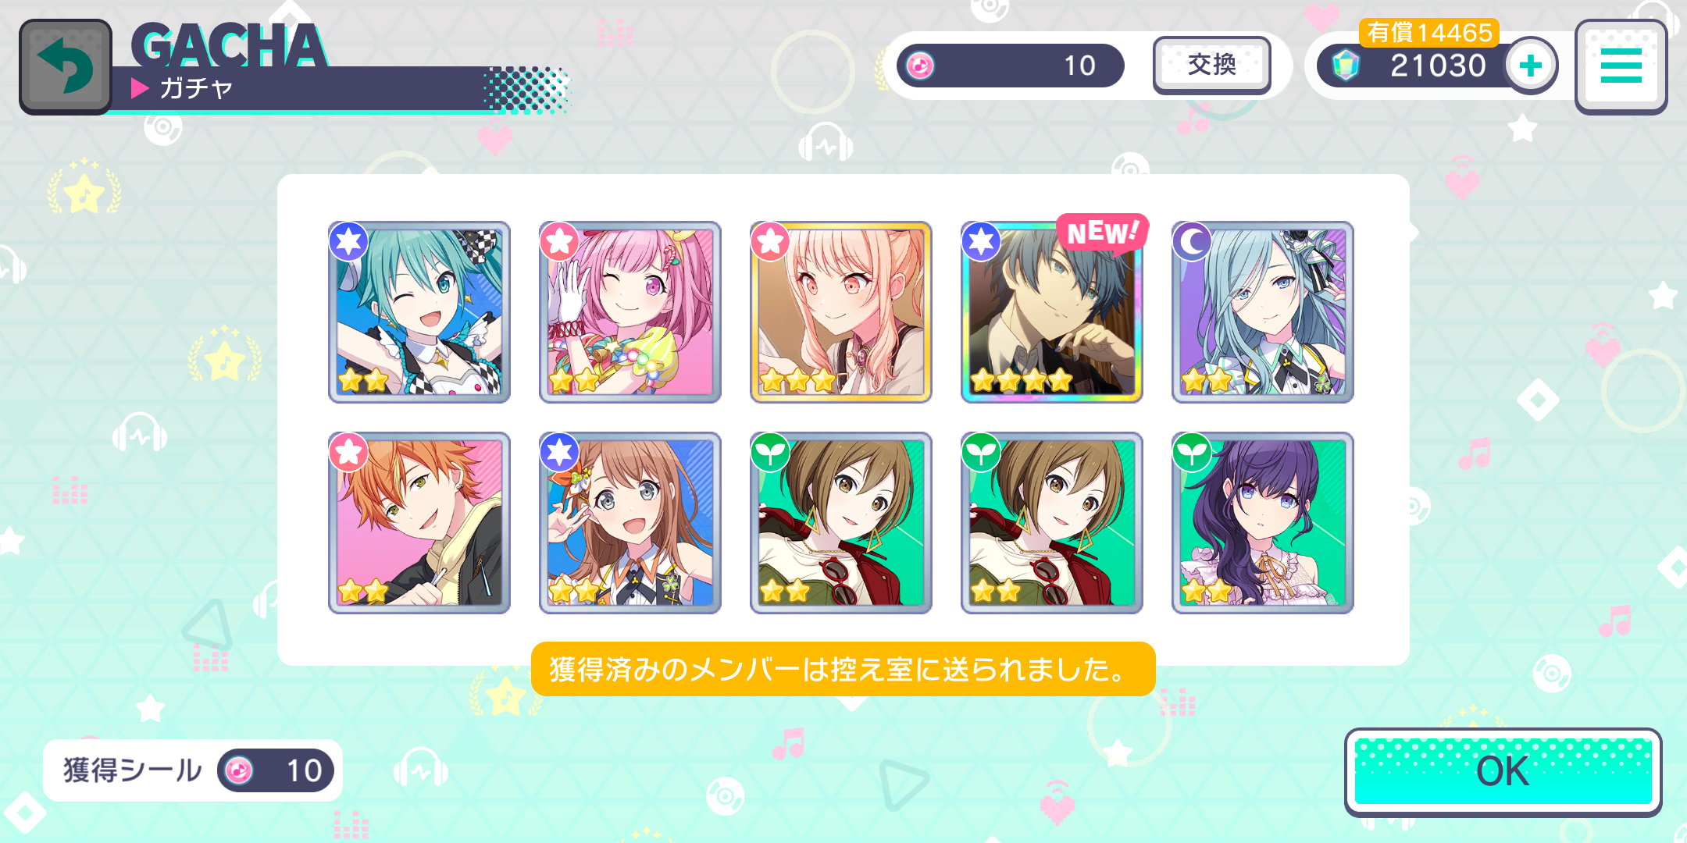Tap the pink gacha seal icon in top bar
Viewport: 1687px width, 843px height.
click(x=920, y=66)
